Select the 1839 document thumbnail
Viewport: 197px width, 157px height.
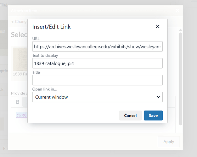coord(20,59)
